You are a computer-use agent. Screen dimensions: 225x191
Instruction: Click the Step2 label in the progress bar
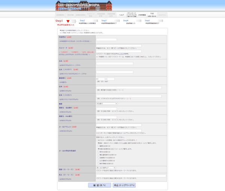(x=82, y=21)
